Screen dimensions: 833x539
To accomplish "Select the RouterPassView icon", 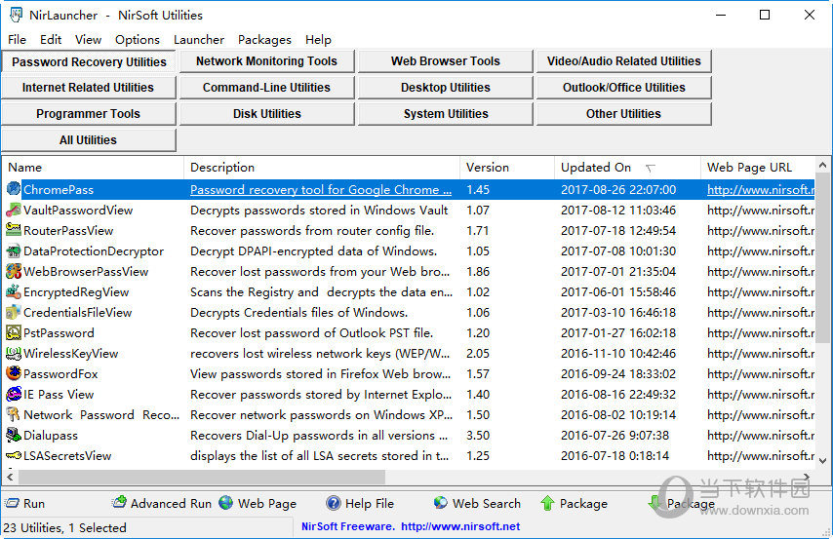I will 14,230.
